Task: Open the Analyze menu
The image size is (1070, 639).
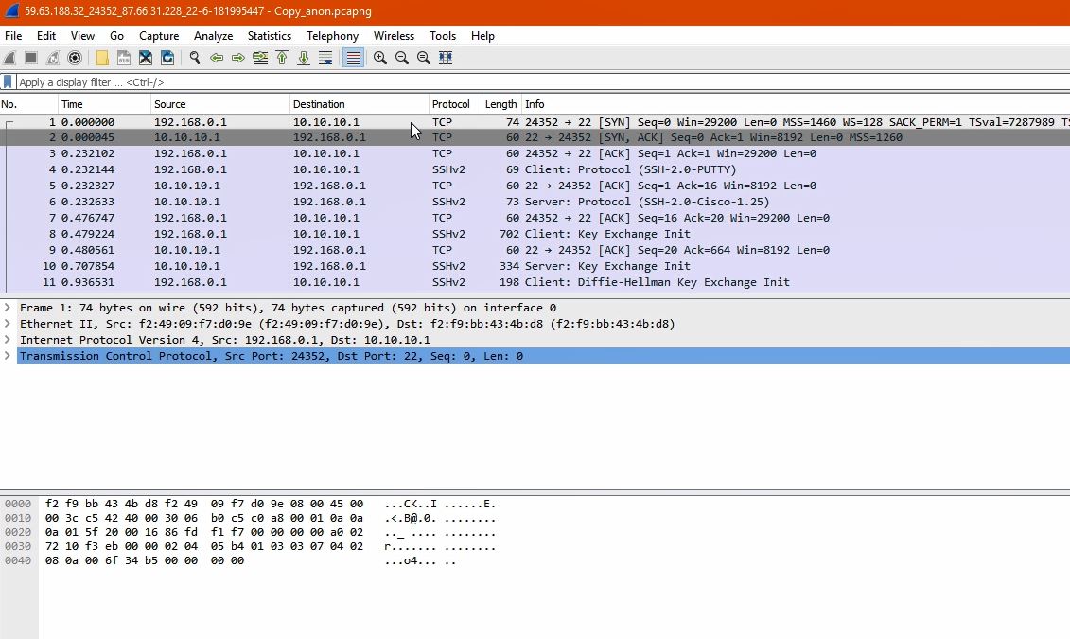Action: pyautogui.click(x=213, y=36)
